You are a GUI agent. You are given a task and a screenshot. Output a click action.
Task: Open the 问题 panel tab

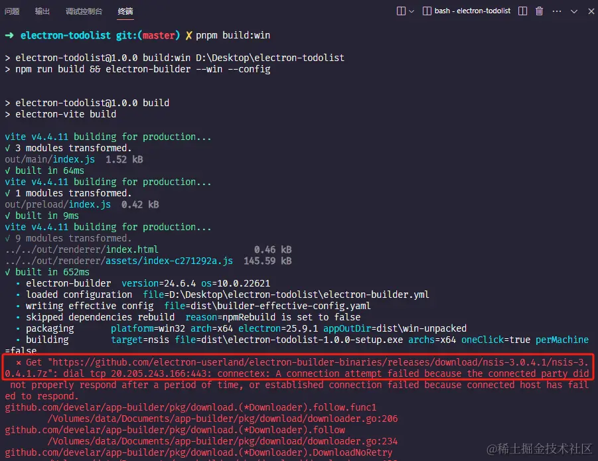(x=12, y=11)
